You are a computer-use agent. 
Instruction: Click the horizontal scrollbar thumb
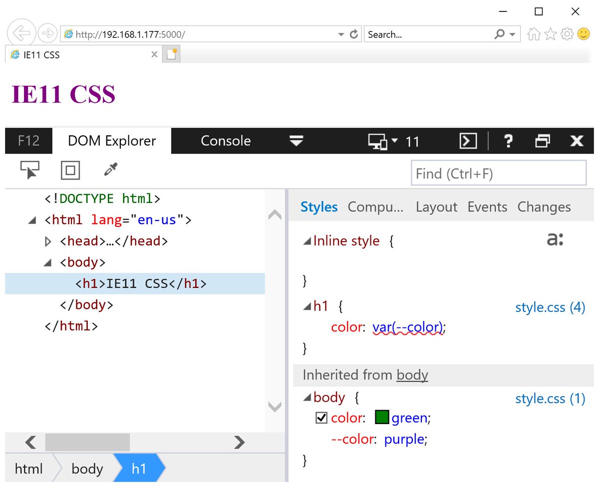[87, 442]
